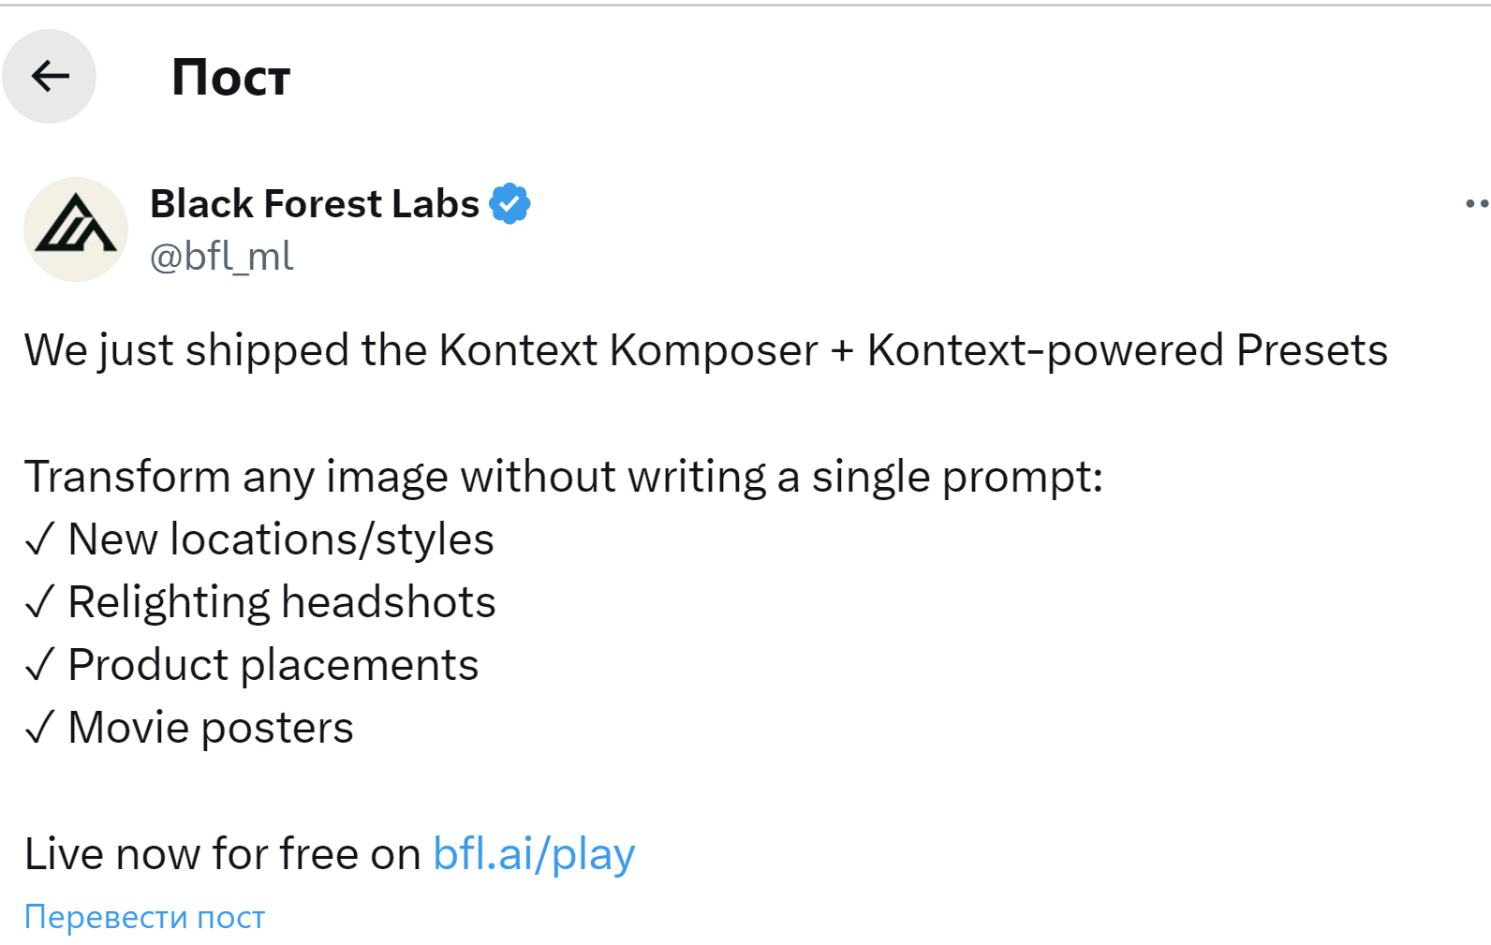Click the checkmark beside Relighting headshots
Image resolution: width=1491 pixels, height=945 pixels.
(x=40, y=603)
